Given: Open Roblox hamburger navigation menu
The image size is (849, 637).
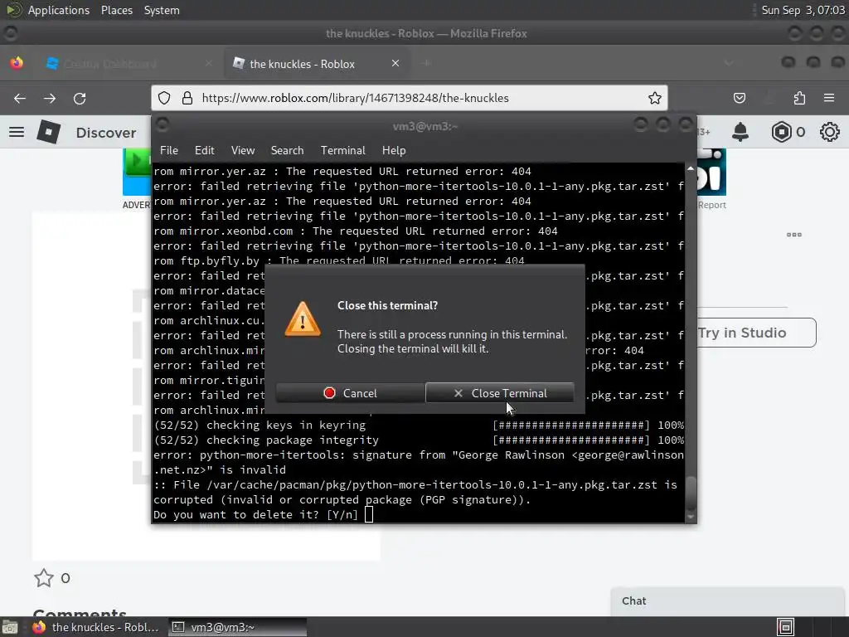Looking at the screenshot, I should pyautogui.click(x=17, y=132).
